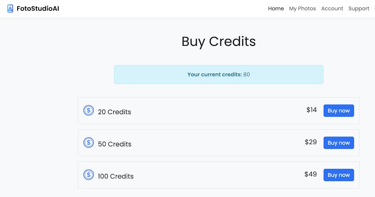Screen dimensions: 375x197
Task: Open the My Photos page
Action: pyautogui.click(x=302, y=9)
